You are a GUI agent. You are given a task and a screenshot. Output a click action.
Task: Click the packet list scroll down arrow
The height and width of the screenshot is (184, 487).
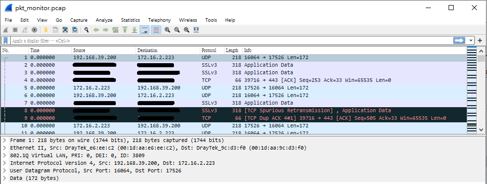point(481,130)
